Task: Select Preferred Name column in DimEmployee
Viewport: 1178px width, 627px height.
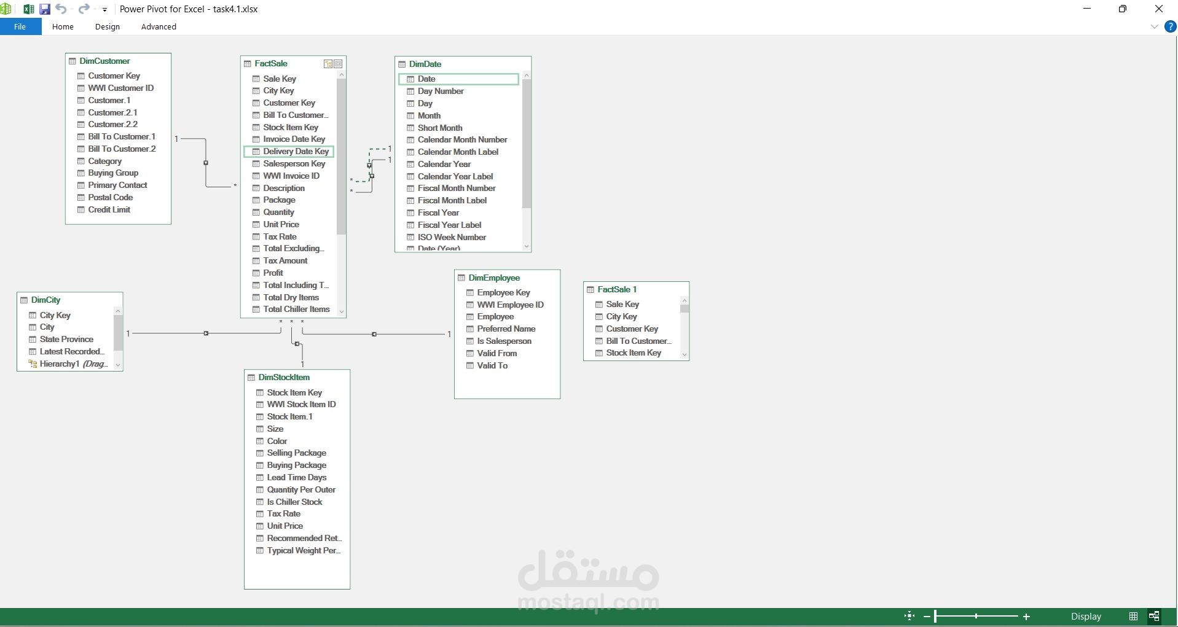Action: pos(506,329)
